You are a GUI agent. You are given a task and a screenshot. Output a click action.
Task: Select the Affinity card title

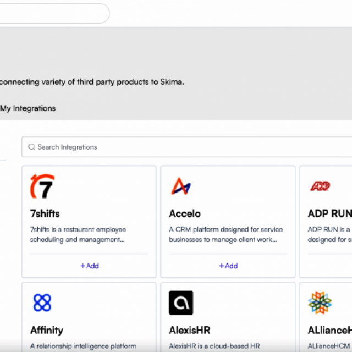pos(47,330)
